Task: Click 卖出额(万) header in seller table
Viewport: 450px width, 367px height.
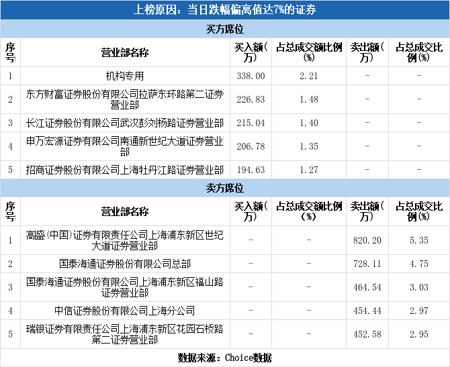Action: point(367,211)
